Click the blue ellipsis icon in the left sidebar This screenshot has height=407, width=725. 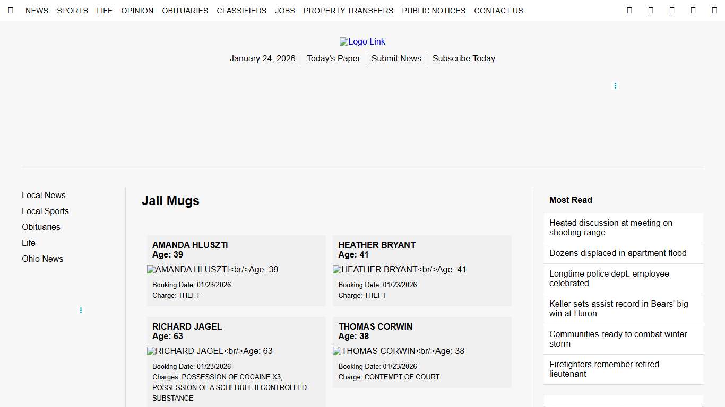[x=81, y=310]
